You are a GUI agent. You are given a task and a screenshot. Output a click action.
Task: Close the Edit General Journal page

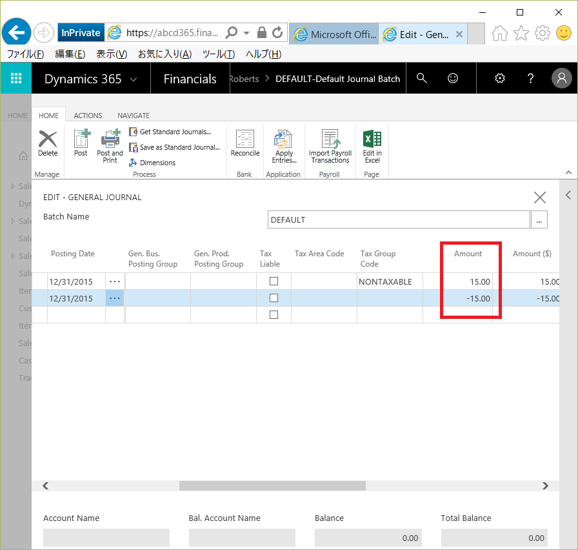coord(540,198)
